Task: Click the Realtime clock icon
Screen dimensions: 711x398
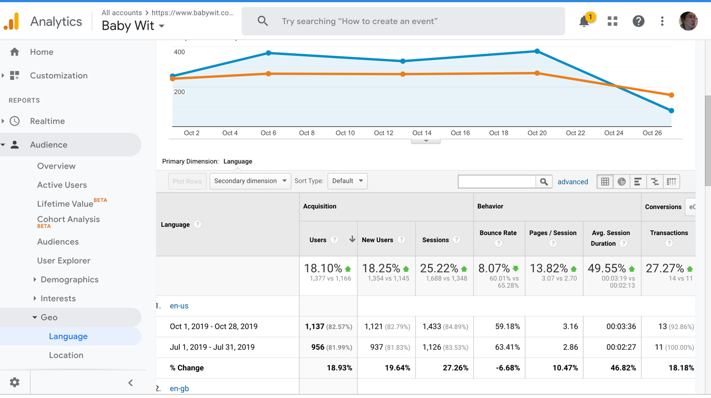Action: (15, 121)
